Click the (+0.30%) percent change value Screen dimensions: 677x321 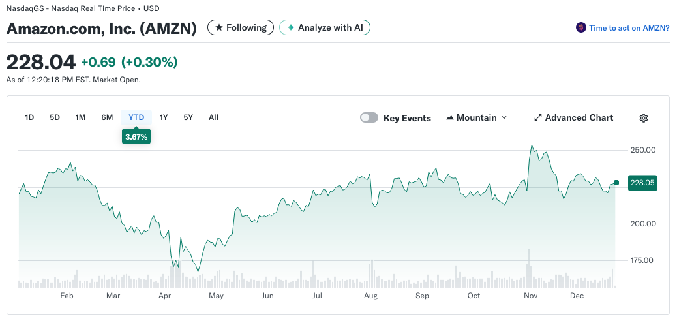149,62
